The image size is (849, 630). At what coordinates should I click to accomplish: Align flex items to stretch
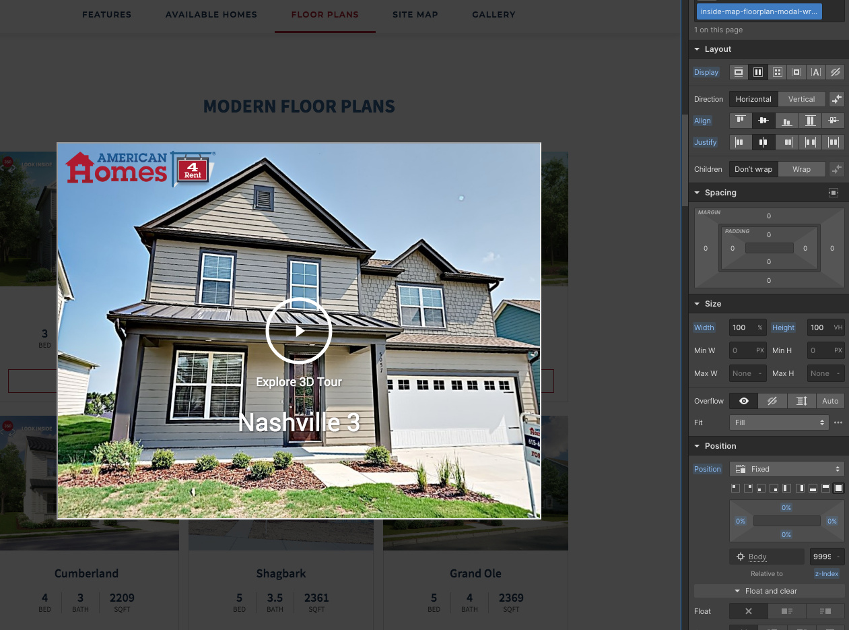coord(810,121)
